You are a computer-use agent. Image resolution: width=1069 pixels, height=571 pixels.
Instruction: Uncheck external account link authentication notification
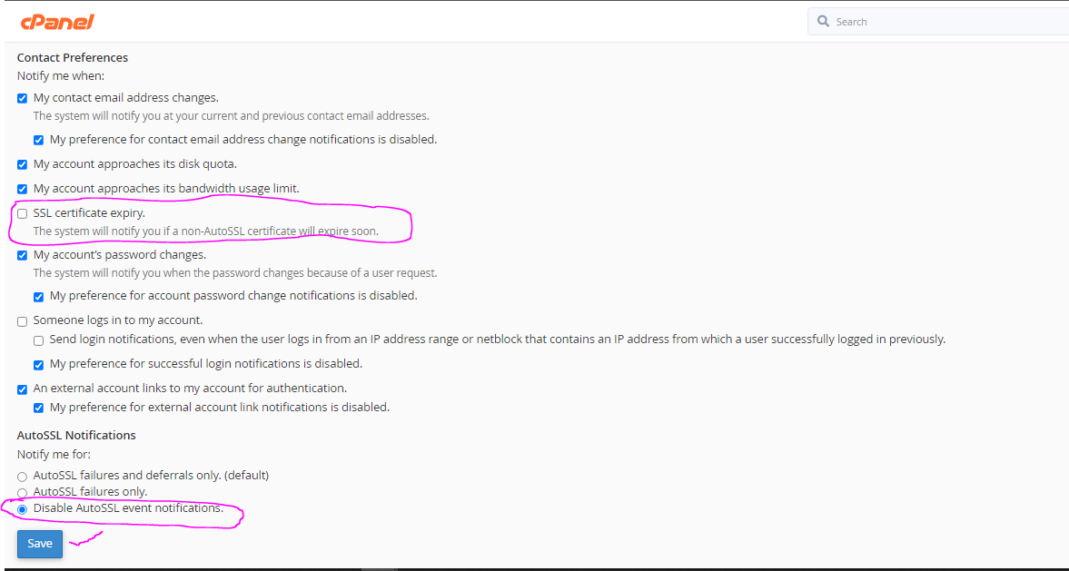22,389
